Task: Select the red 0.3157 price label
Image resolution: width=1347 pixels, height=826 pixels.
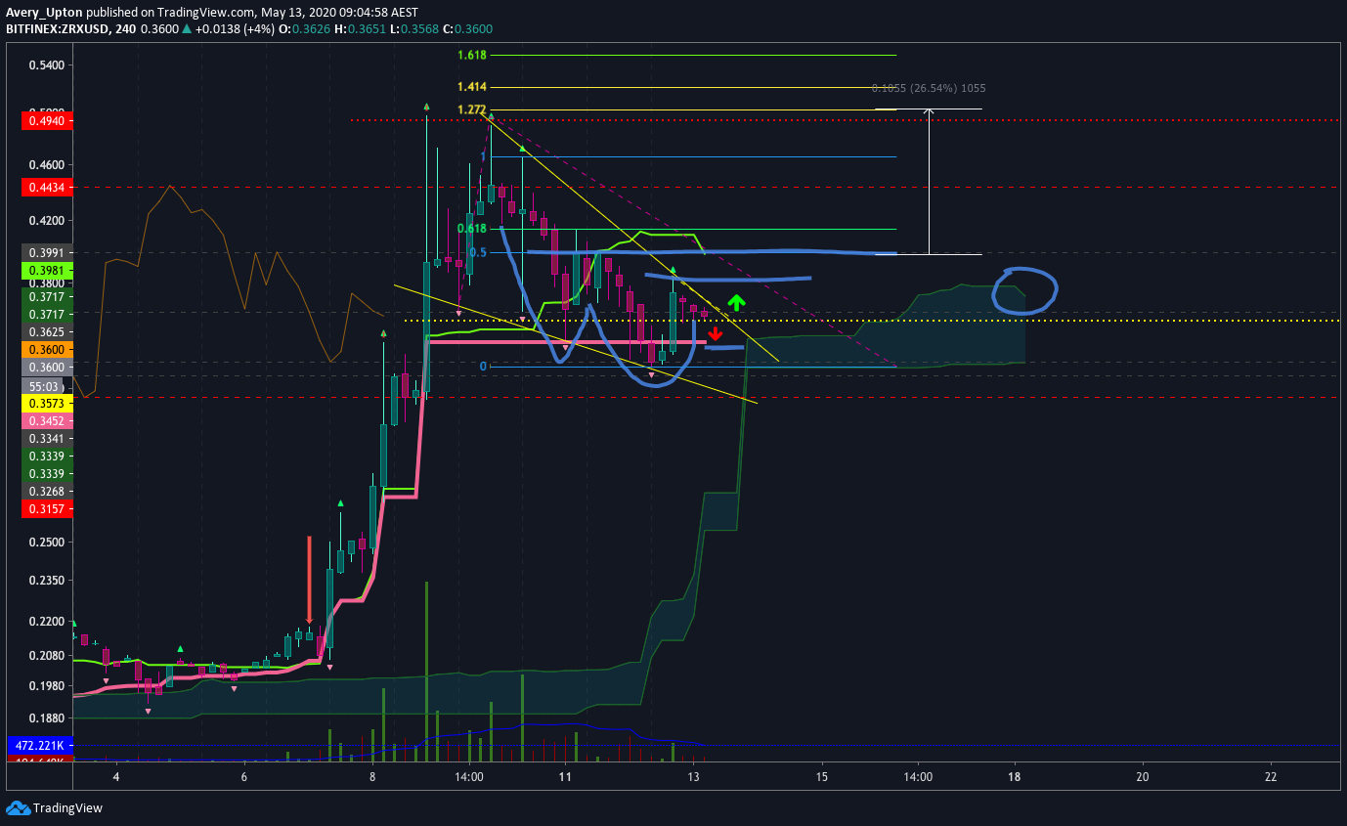Action: tap(46, 509)
